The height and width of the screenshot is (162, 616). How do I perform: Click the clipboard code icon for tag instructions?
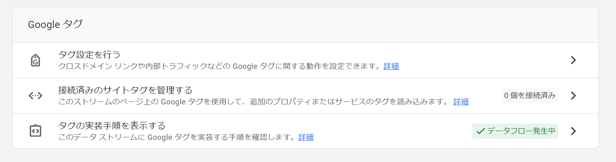point(35,131)
